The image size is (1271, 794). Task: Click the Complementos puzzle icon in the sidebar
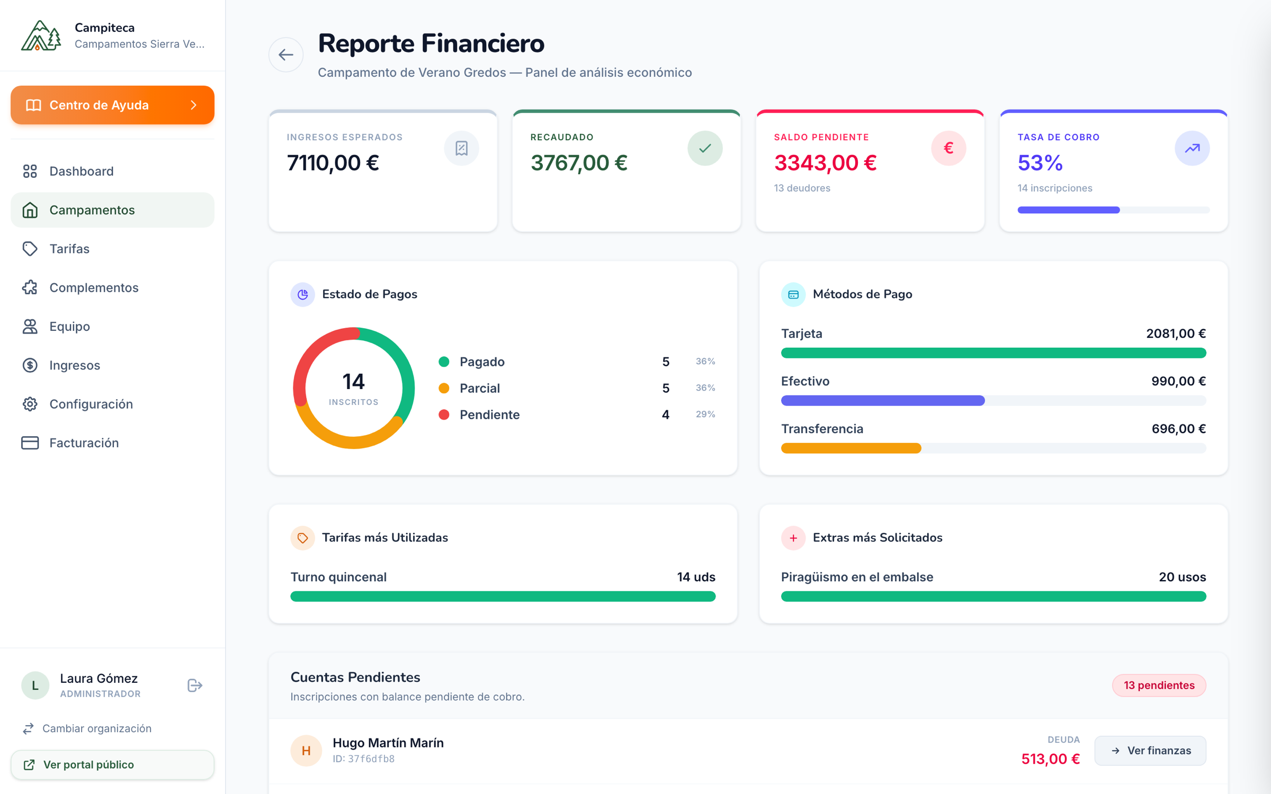(x=30, y=287)
